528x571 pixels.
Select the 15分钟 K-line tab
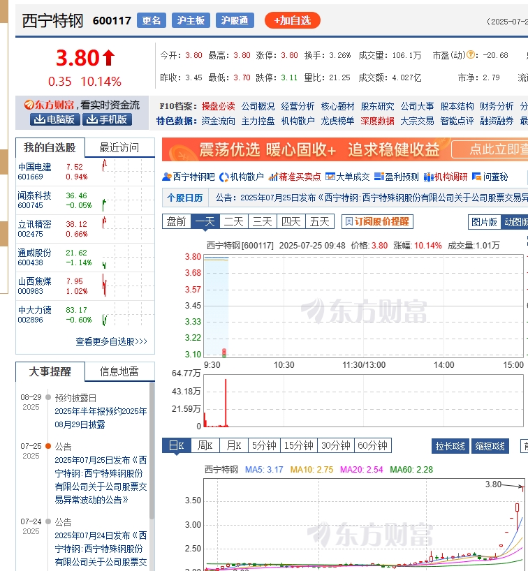(x=299, y=445)
